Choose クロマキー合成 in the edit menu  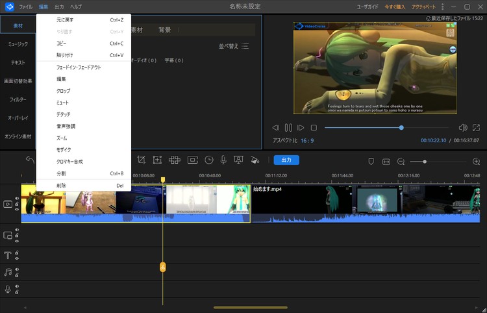tap(84, 162)
